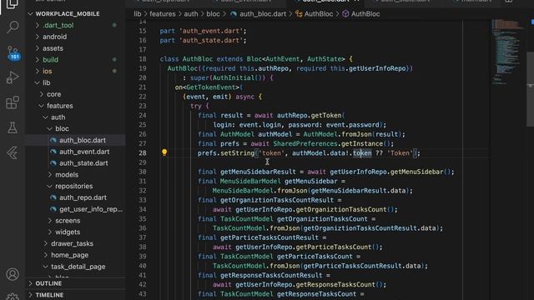The width and height of the screenshot is (534, 300).
Task: Click the bloc breadcrumb segment
Action: click(x=213, y=14)
